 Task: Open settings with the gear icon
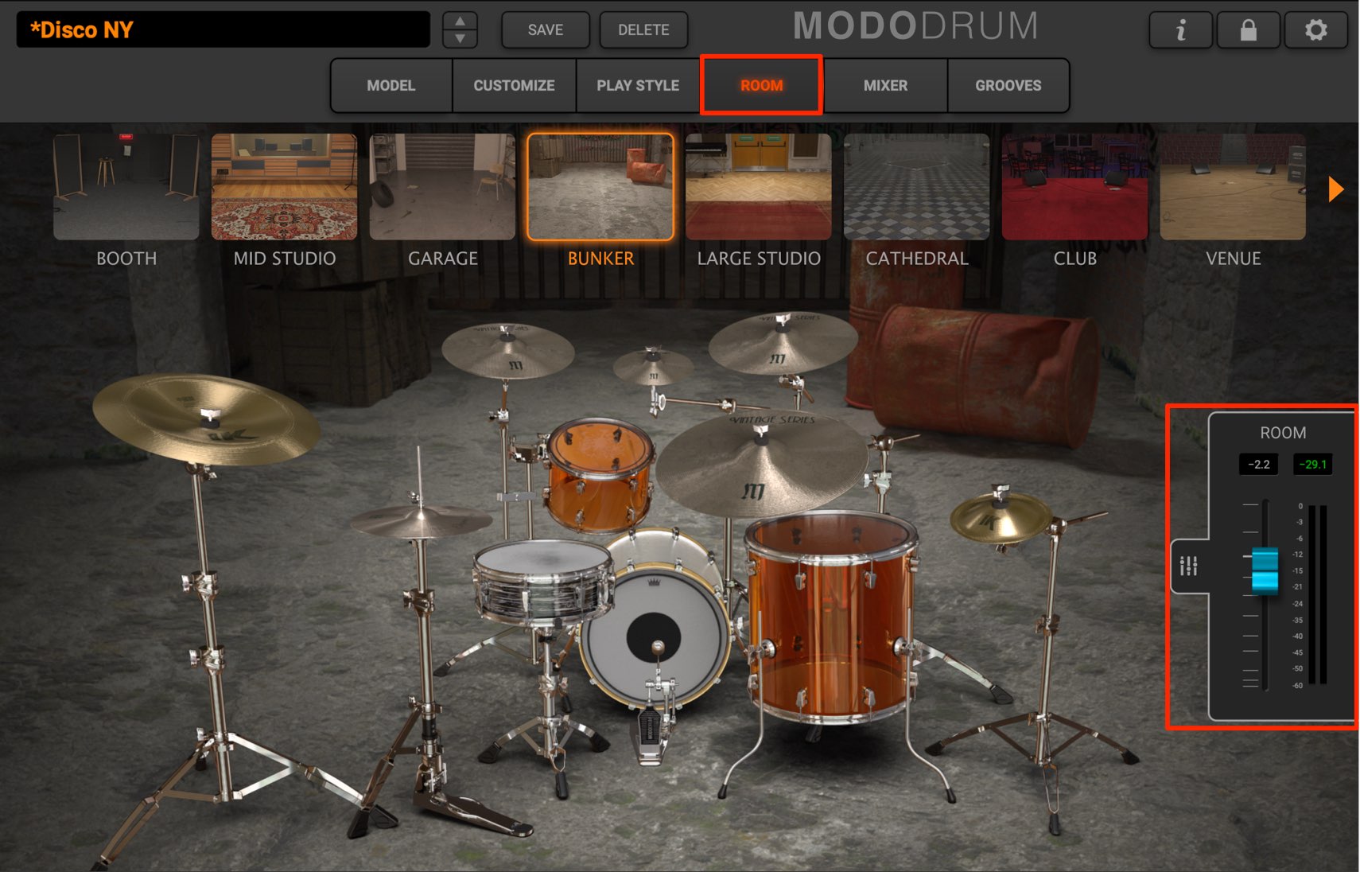coord(1316,30)
